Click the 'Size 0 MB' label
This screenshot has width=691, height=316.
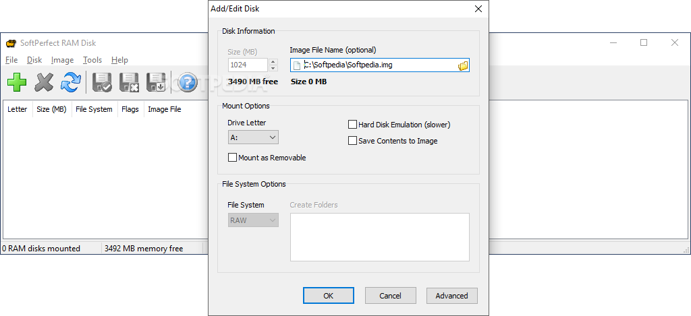click(309, 82)
